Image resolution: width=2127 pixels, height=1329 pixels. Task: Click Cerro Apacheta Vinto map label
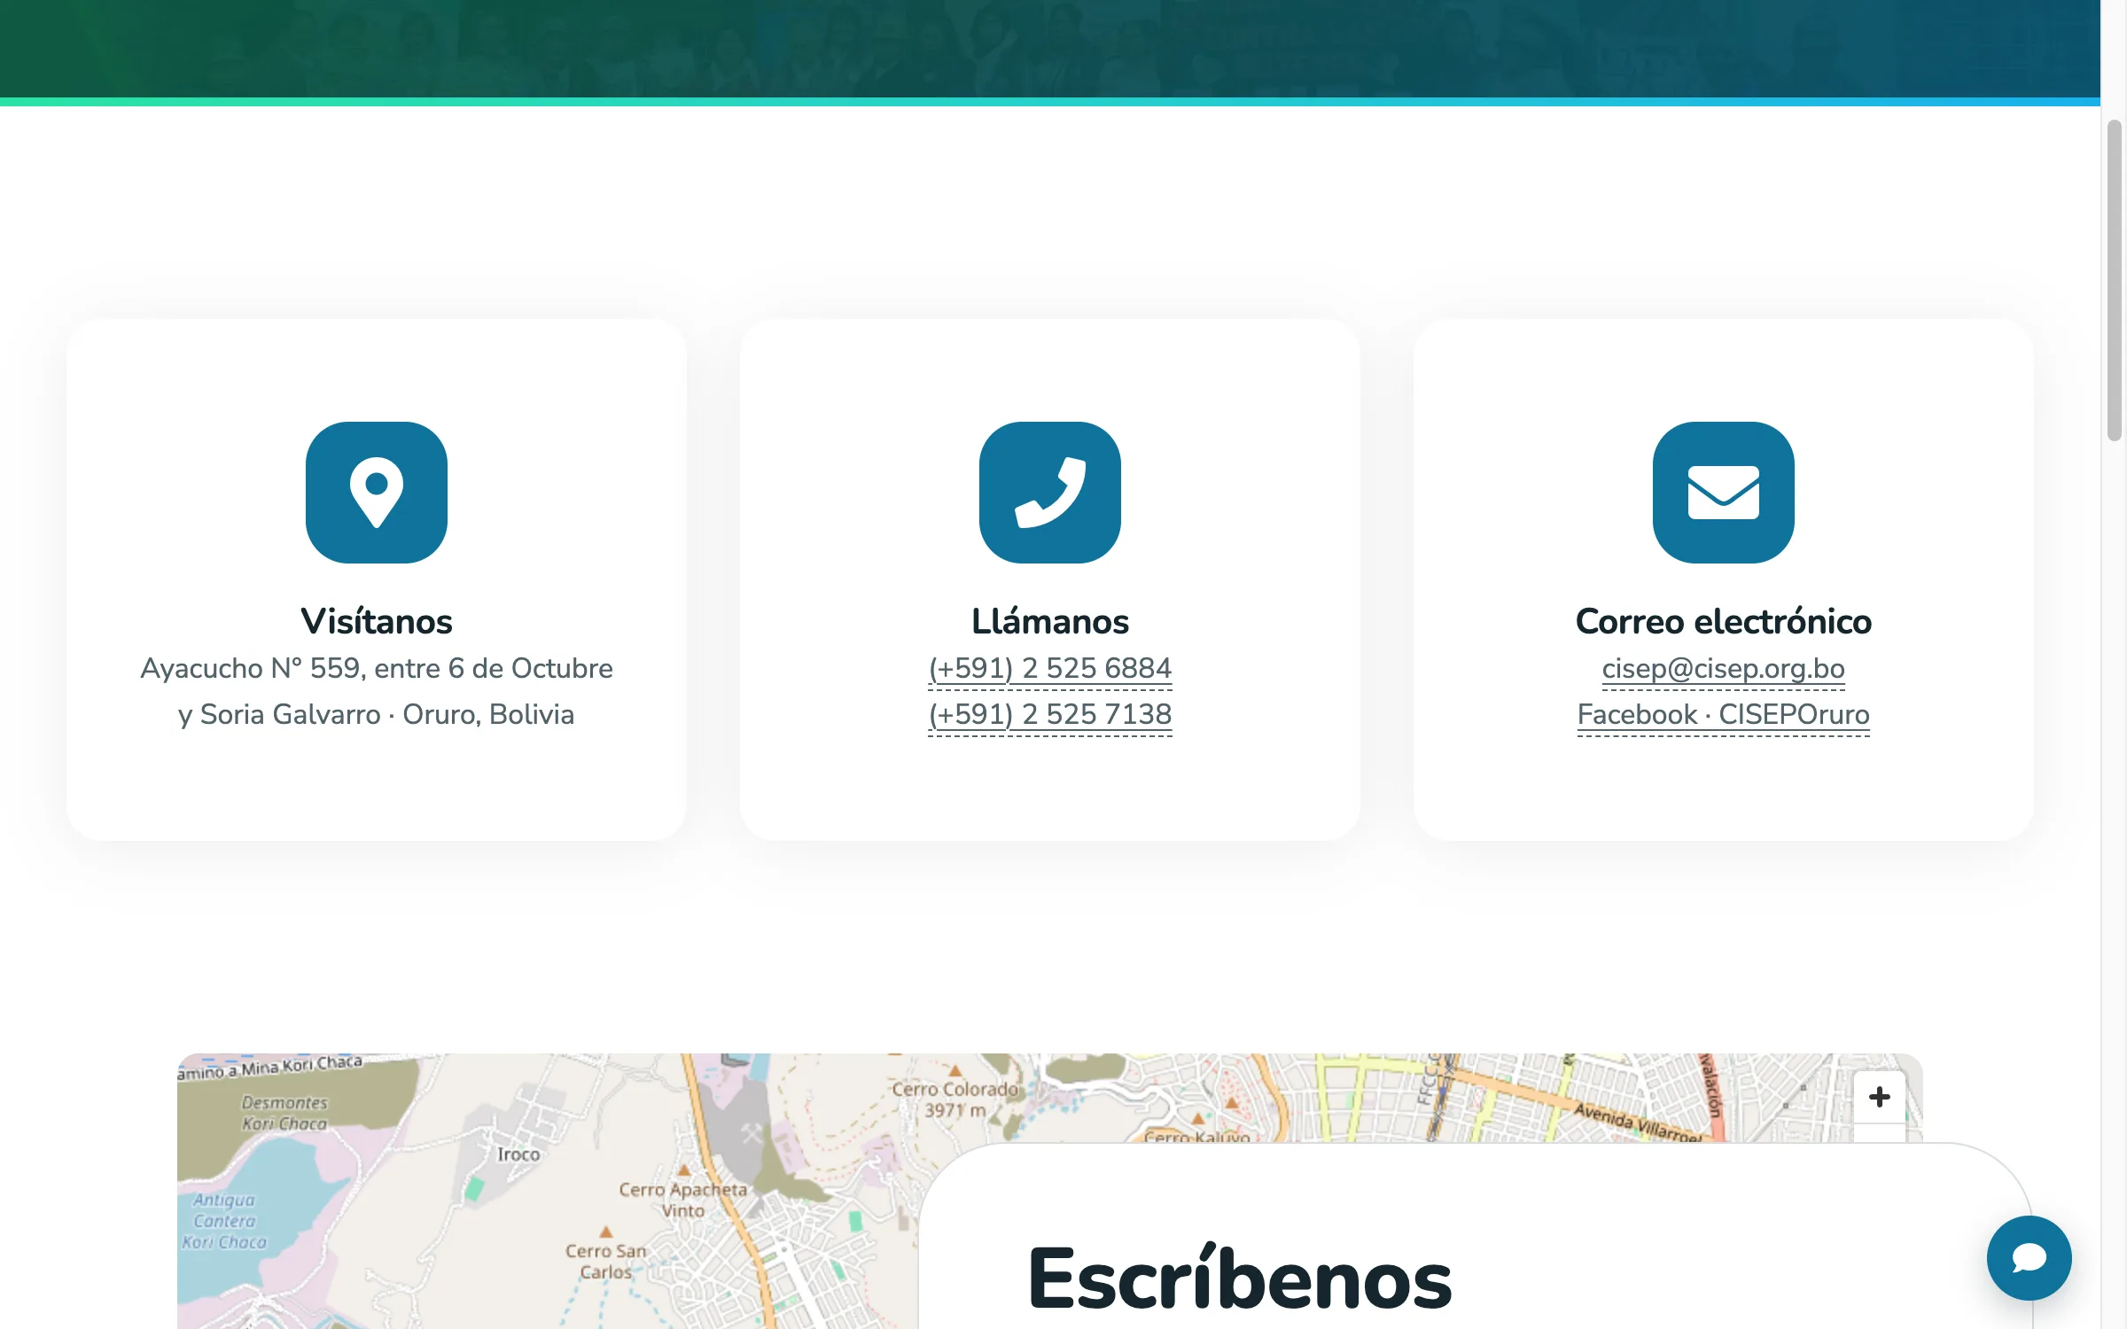683,1200
